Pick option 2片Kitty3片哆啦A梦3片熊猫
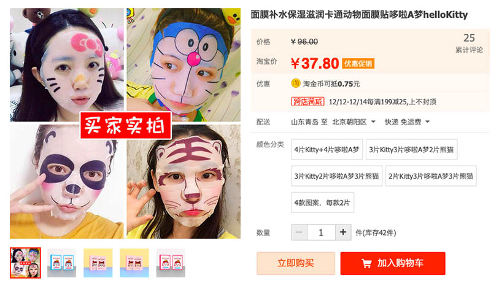 point(431,176)
